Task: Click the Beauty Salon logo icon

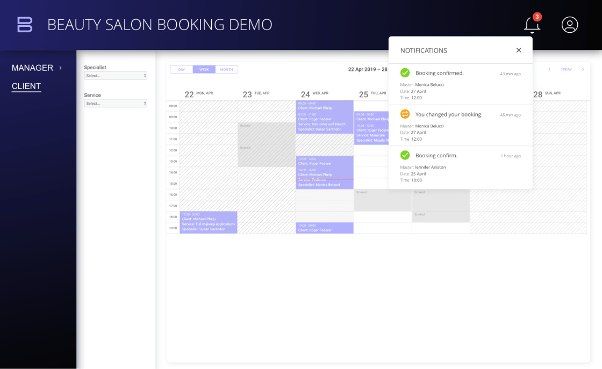Action: click(25, 25)
